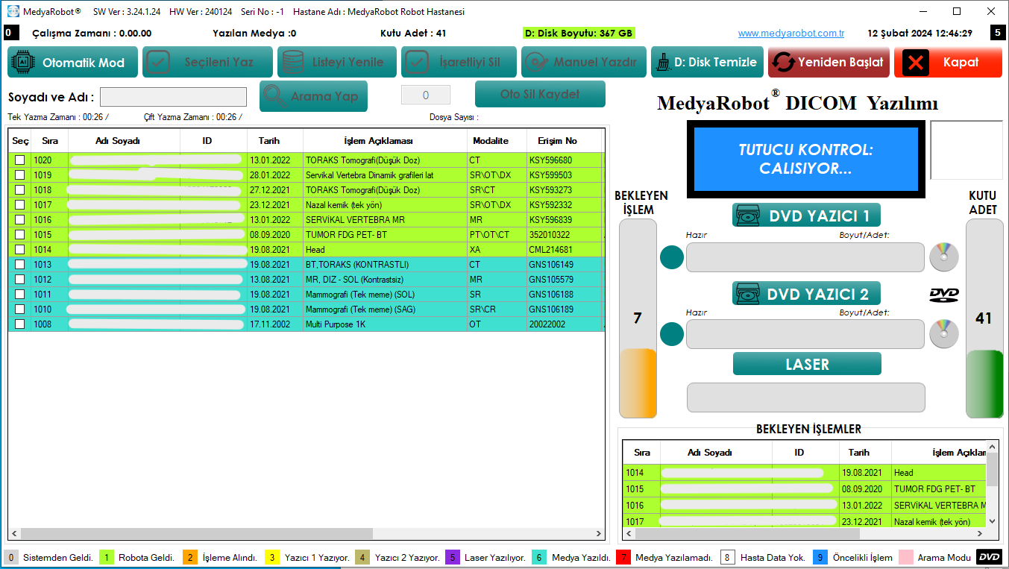
Task: Check the box for row 1020
Action: (x=19, y=160)
